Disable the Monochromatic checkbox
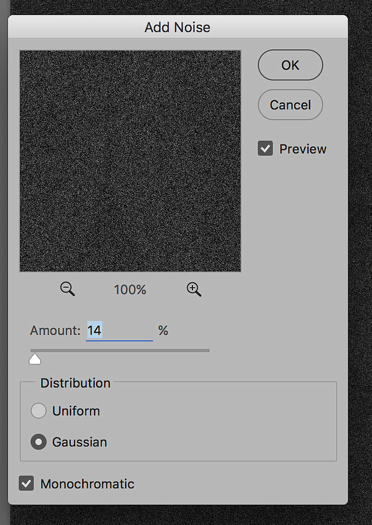 pyautogui.click(x=26, y=483)
